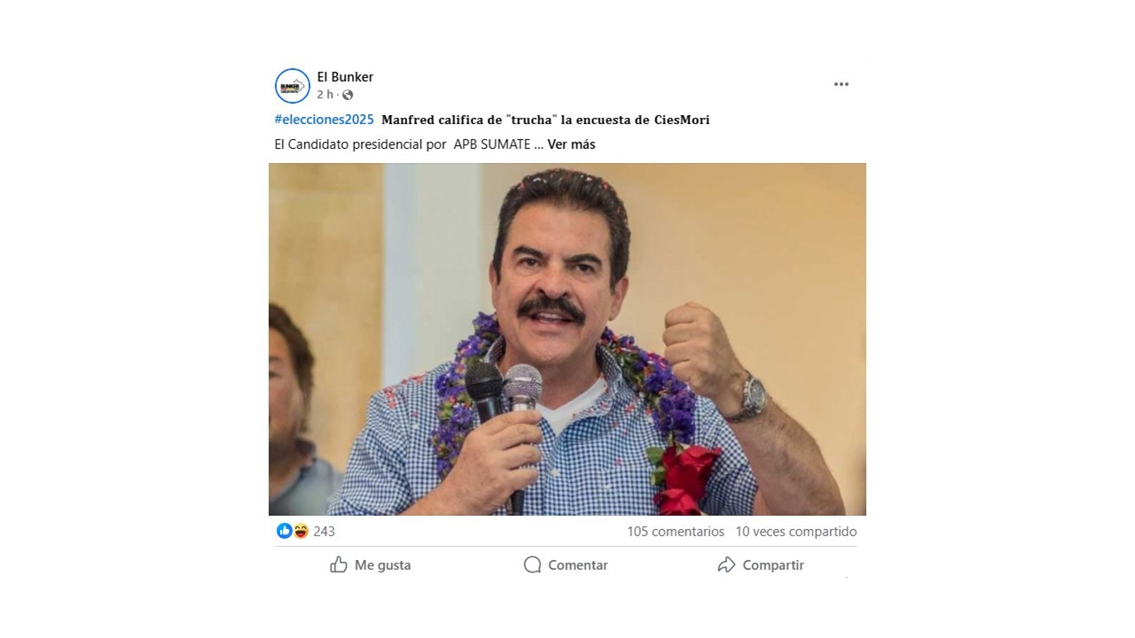Screen dimensions: 1135x638
Task: Select the Comentar button label
Action: (x=578, y=565)
